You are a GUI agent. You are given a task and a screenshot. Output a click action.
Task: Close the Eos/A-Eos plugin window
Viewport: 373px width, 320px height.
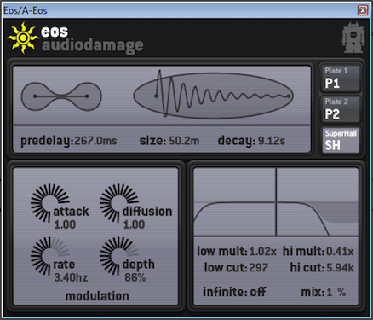point(363,10)
